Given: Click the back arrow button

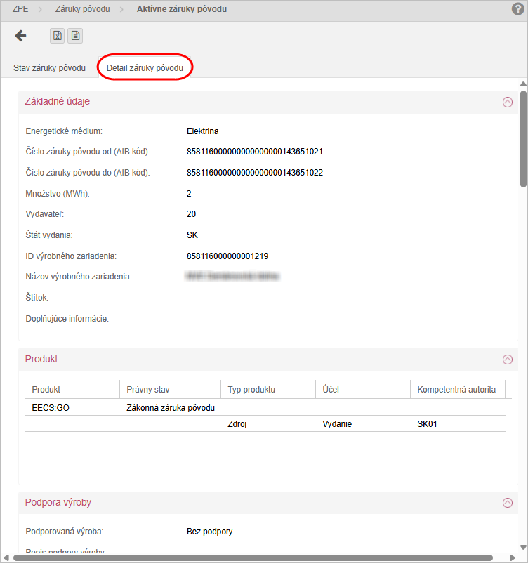Looking at the screenshot, I should [20, 36].
